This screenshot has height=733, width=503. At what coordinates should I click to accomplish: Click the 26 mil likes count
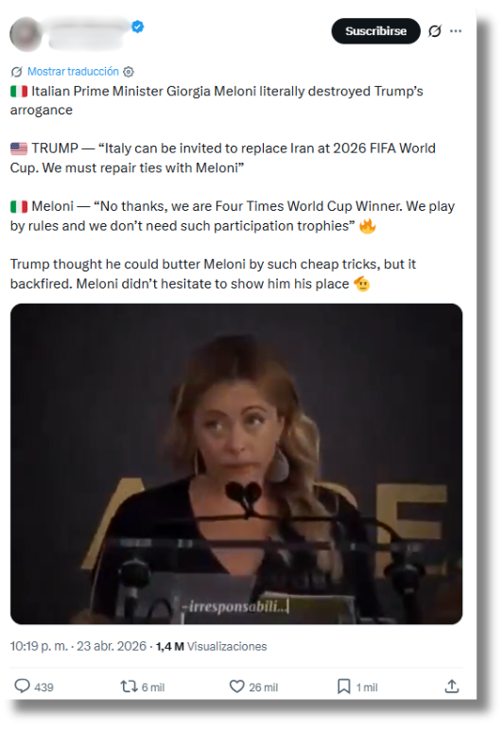(263, 688)
